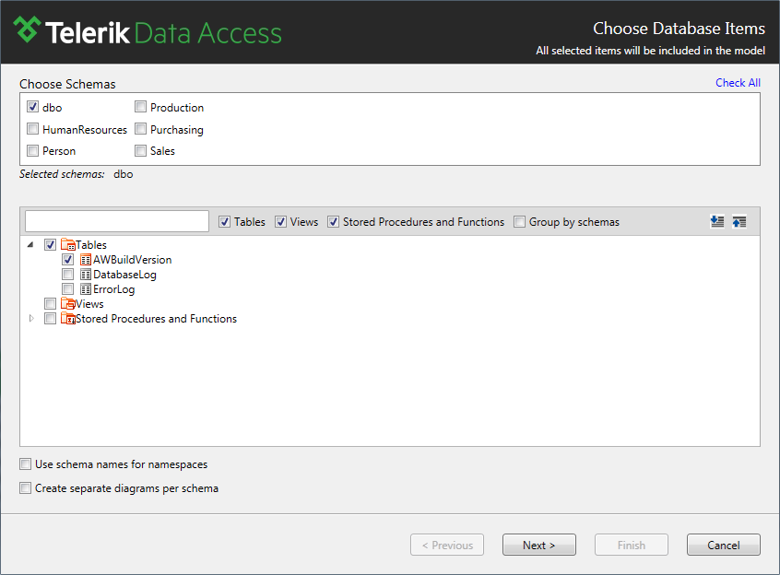This screenshot has width=780, height=575.
Task: Check the ErrorLog table checkbox
Action: (68, 289)
